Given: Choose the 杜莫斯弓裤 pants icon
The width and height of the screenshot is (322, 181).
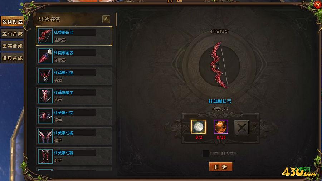Looking at the screenshot, I should tap(45, 136).
